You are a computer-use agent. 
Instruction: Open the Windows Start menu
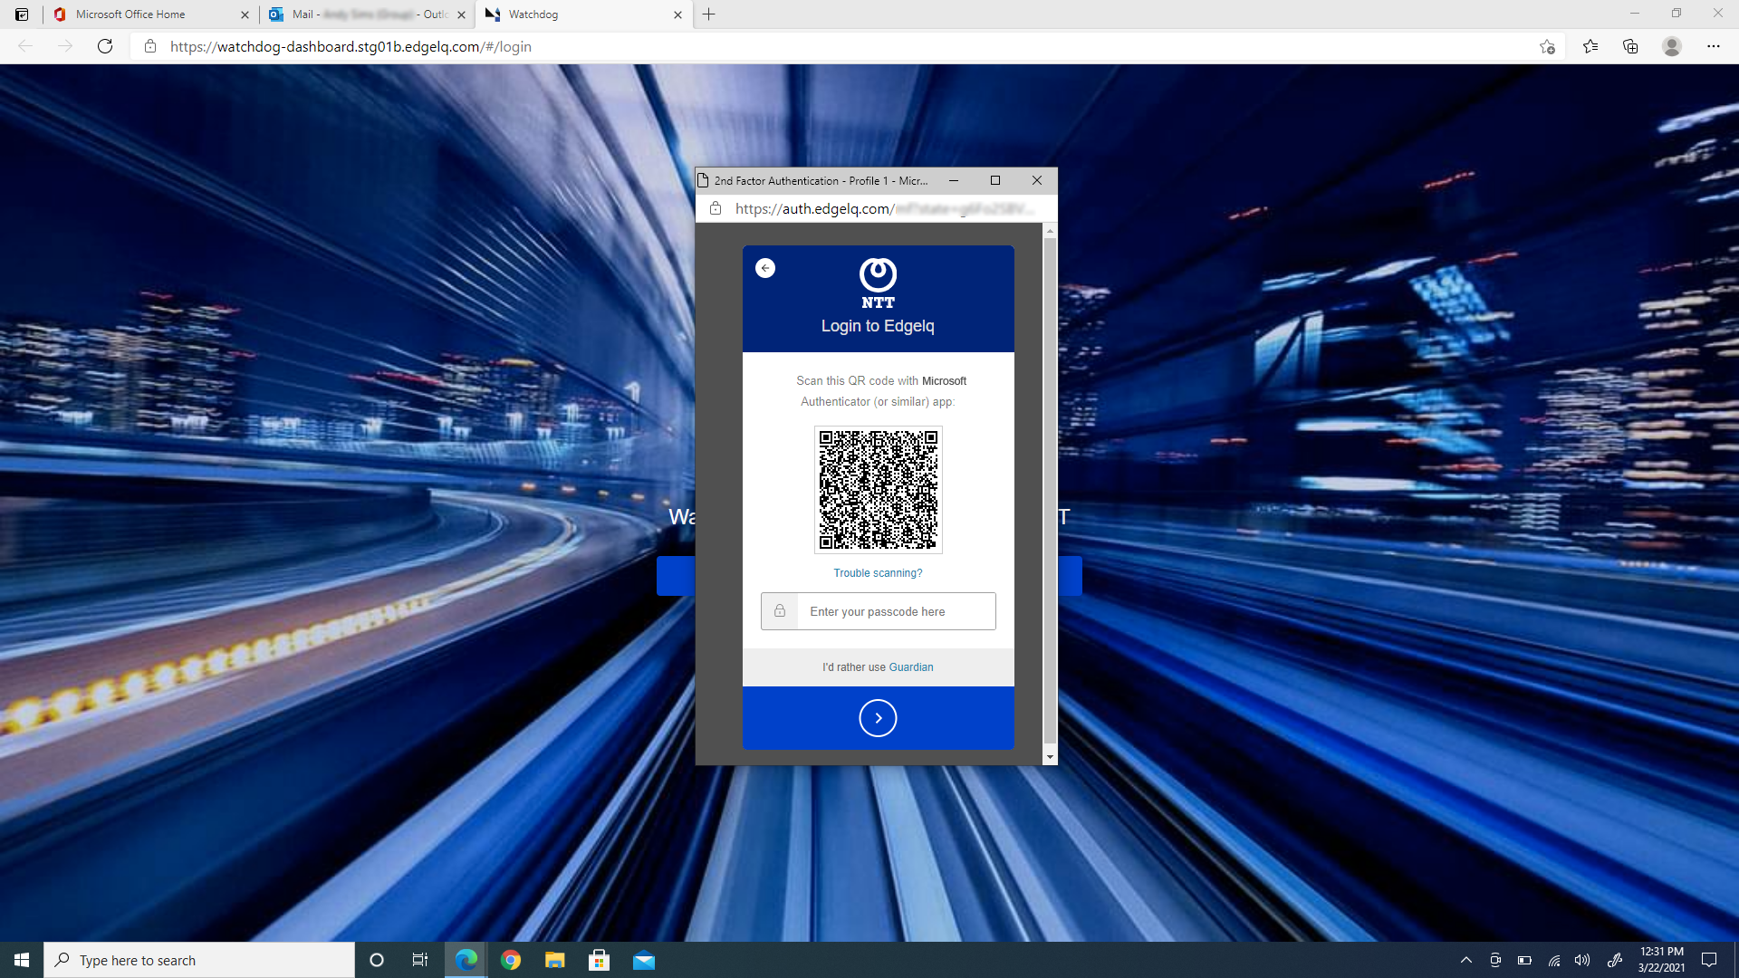[x=22, y=960]
